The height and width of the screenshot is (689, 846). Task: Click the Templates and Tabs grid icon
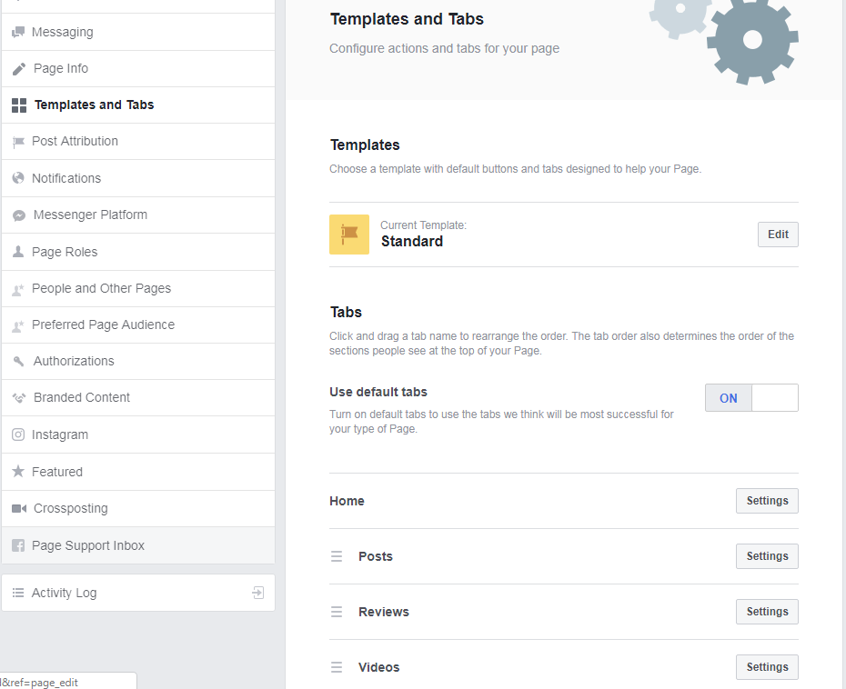19,105
